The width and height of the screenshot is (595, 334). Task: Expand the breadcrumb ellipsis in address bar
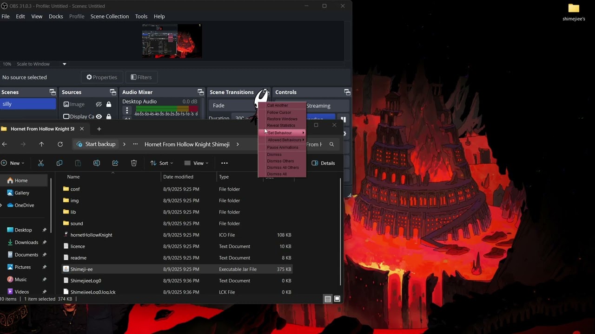[135, 144]
